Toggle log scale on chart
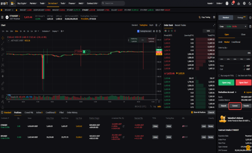Screen dimensions: 252x153 point(154,107)
